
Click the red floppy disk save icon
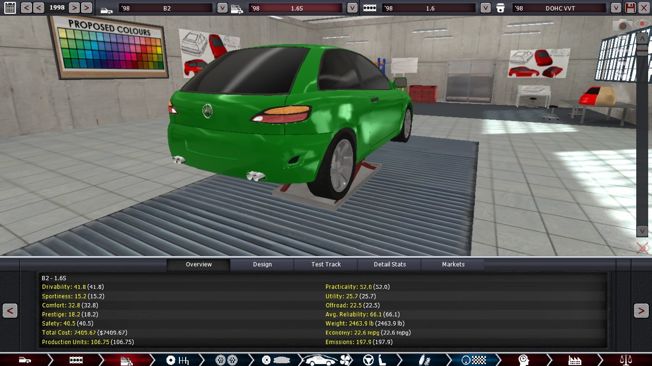pos(630,8)
